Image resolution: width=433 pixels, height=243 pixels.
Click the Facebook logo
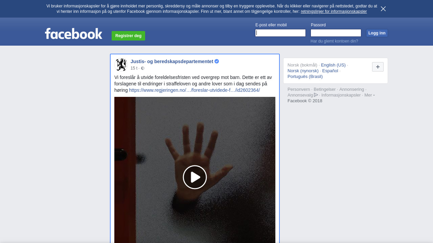73,34
